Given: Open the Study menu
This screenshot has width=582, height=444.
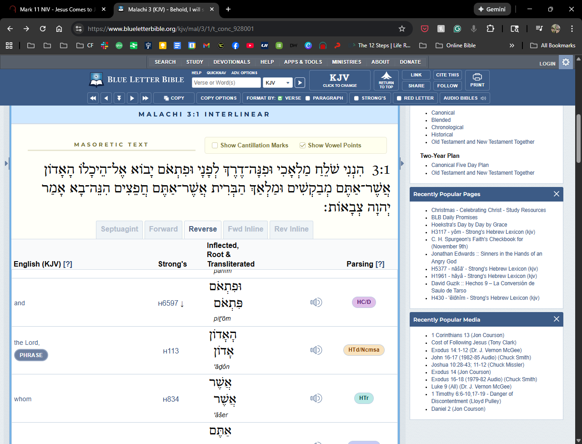Looking at the screenshot, I should 195,62.
